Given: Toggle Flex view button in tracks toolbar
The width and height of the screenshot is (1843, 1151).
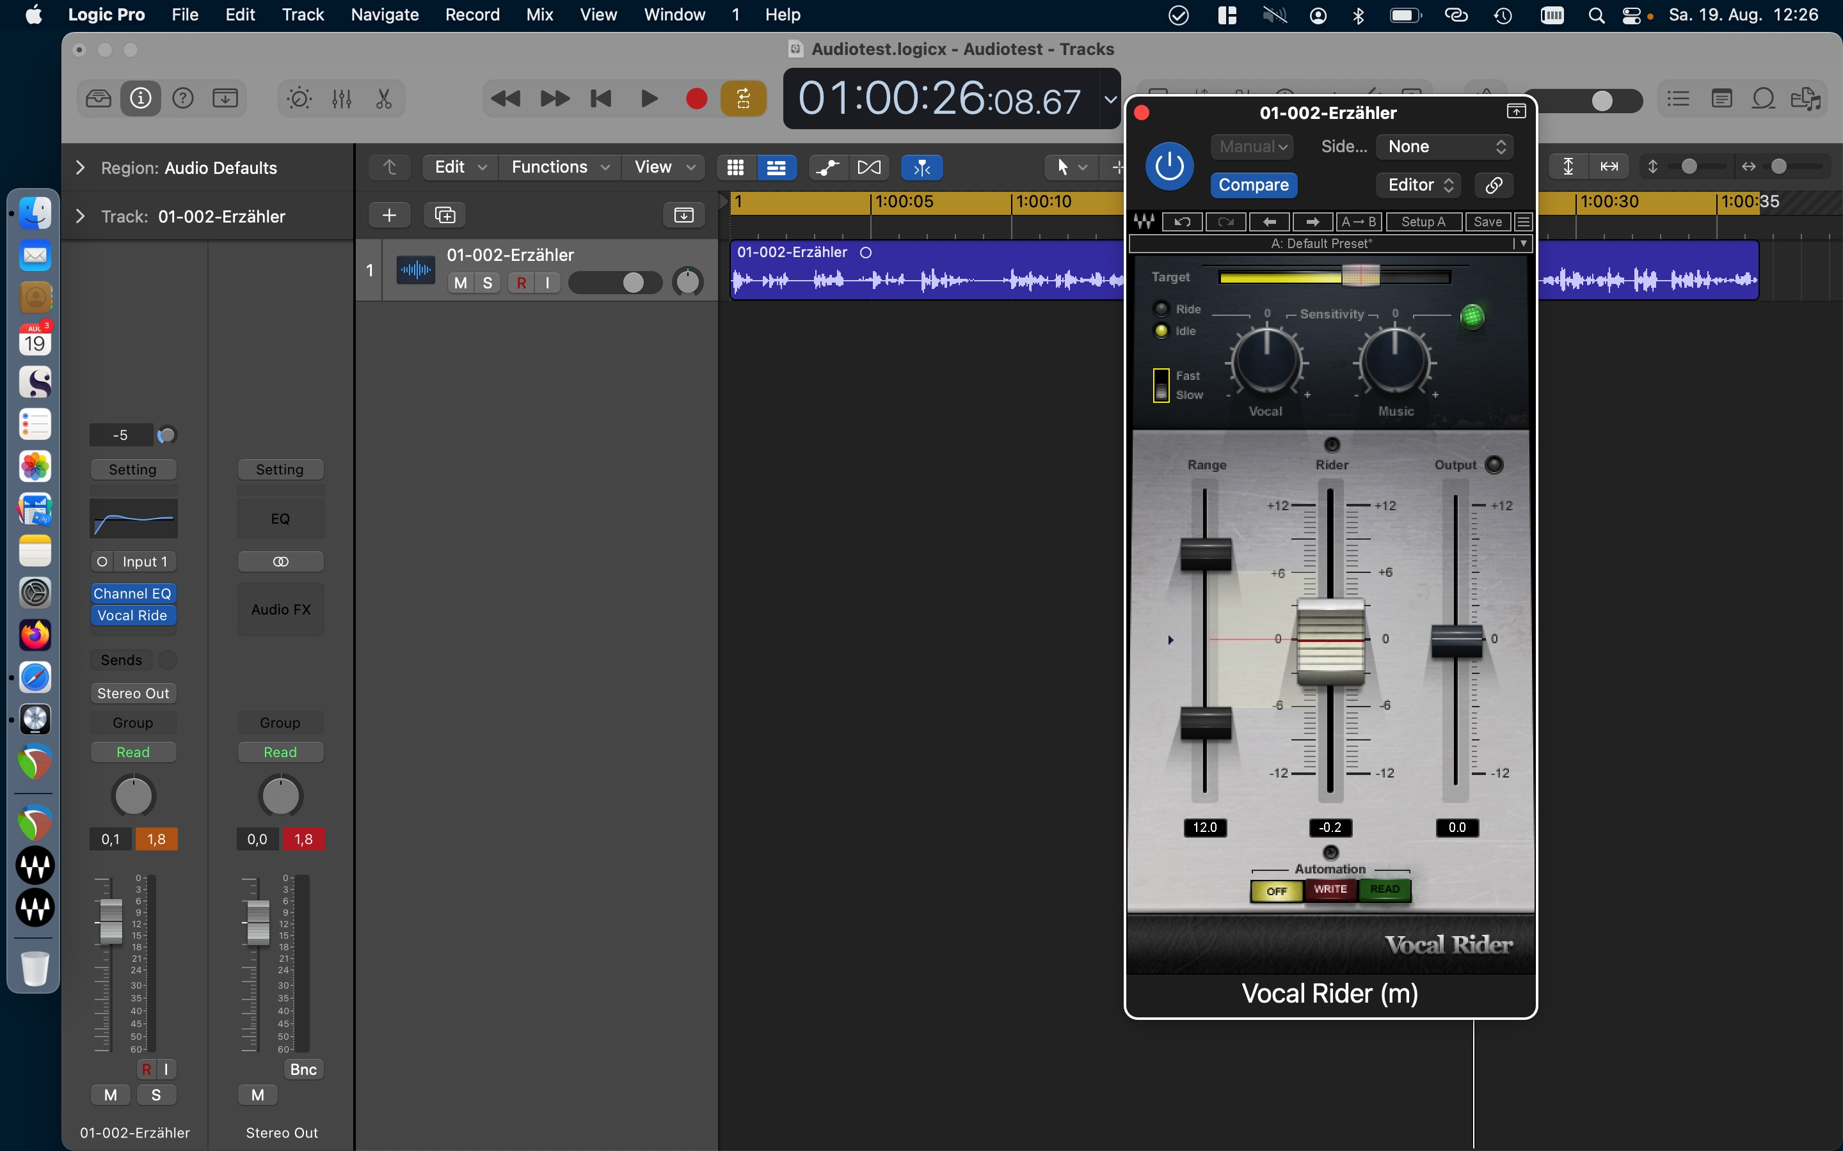Looking at the screenshot, I should tap(869, 168).
